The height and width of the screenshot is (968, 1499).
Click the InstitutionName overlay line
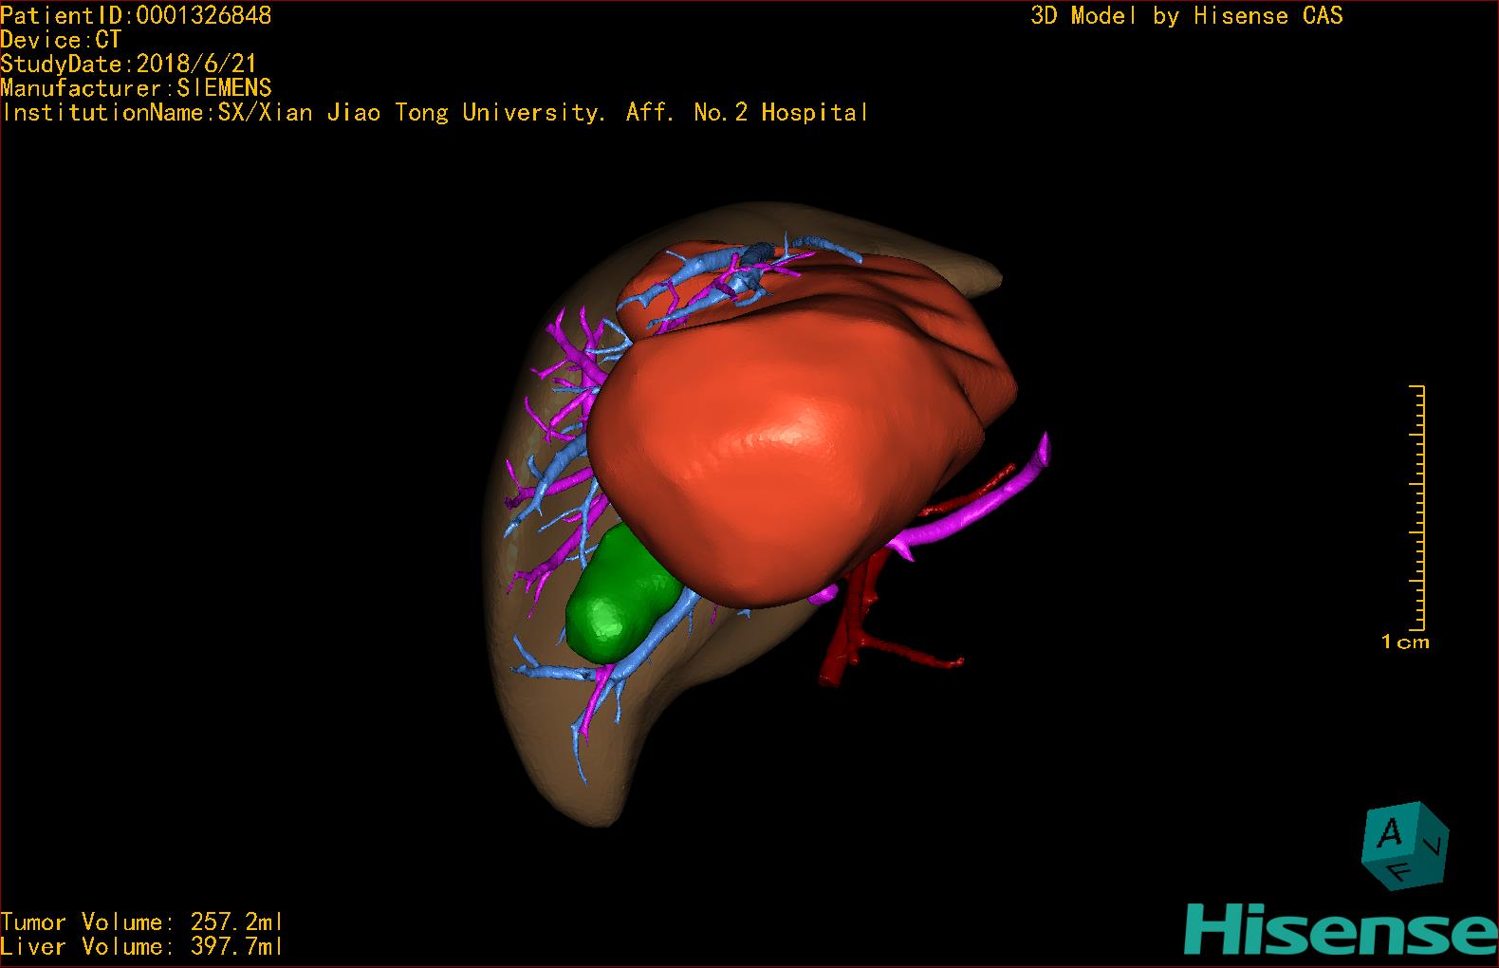click(435, 113)
